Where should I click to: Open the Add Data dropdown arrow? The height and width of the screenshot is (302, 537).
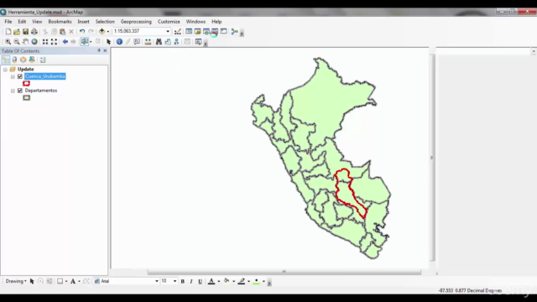pos(108,32)
